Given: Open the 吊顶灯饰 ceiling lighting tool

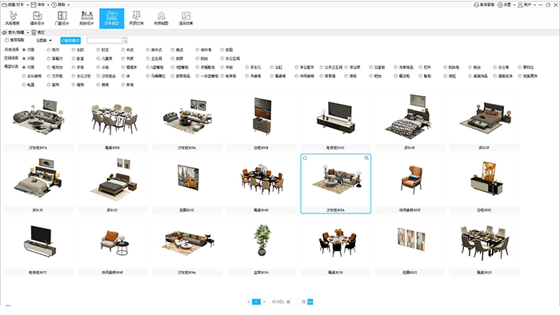Looking at the screenshot, I should coord(136,18).
